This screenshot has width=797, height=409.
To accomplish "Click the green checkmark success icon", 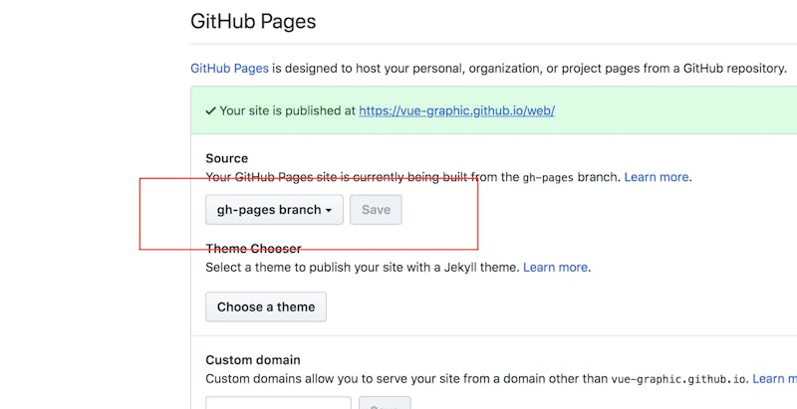I will click(x=210, y=110).
